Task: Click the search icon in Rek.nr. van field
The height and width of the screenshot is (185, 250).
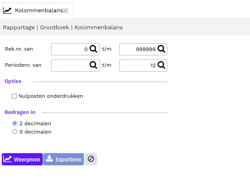Action: click(x=93, y=49)
